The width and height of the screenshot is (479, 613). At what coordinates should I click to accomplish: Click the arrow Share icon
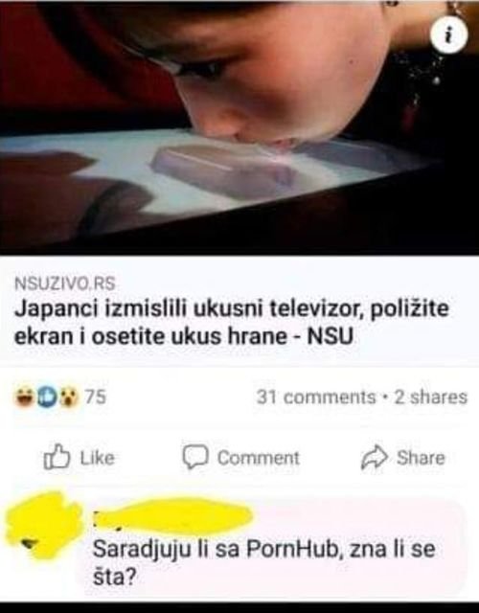click(x=375, y=457)
